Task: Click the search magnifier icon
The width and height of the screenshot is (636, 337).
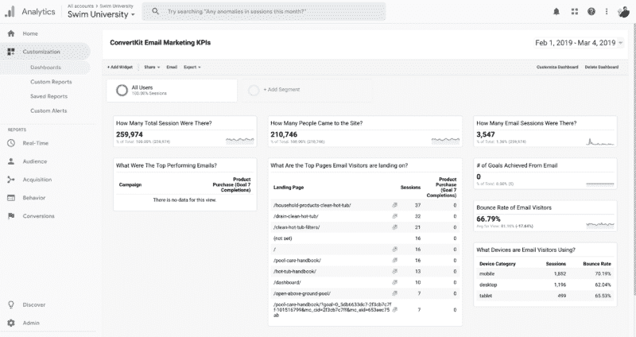Action: pos(155,11)
